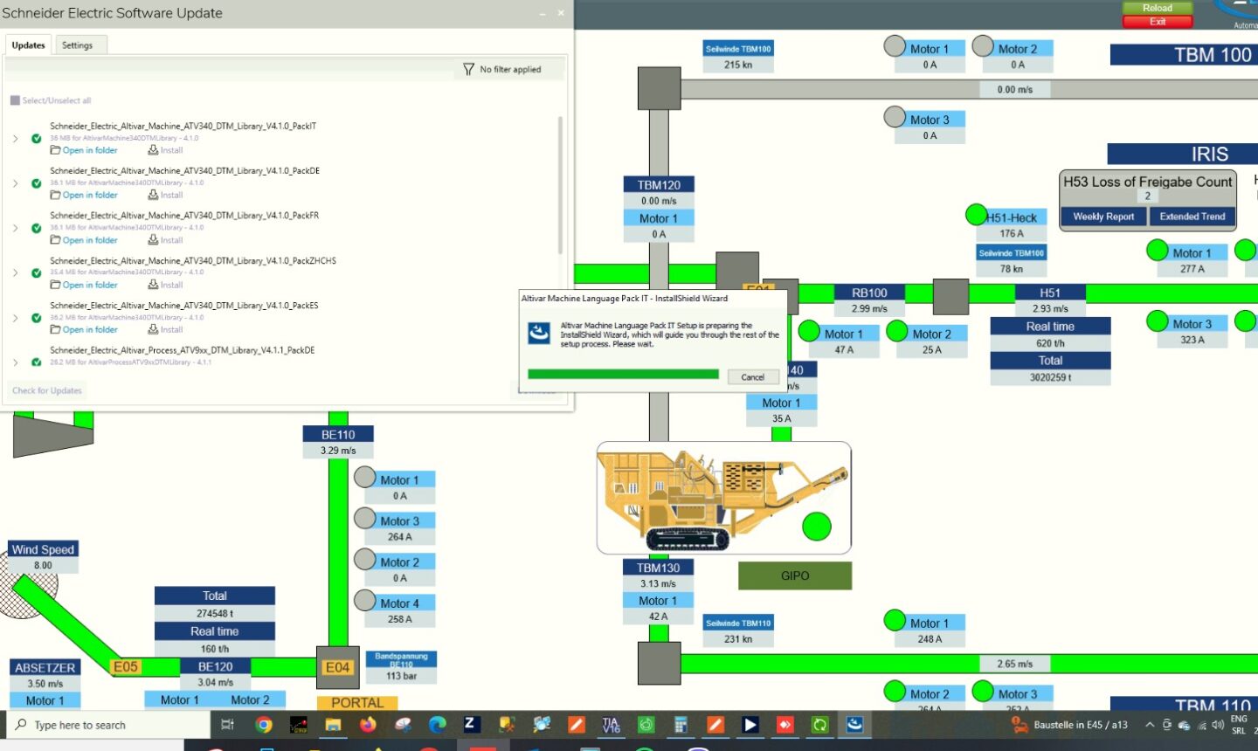Select the Updates tab

point(28,45)
